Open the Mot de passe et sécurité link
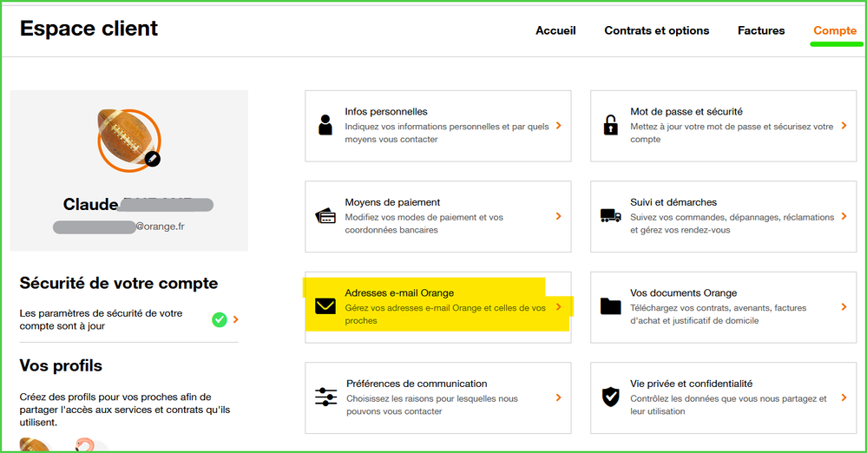 (x=686, y=112)
